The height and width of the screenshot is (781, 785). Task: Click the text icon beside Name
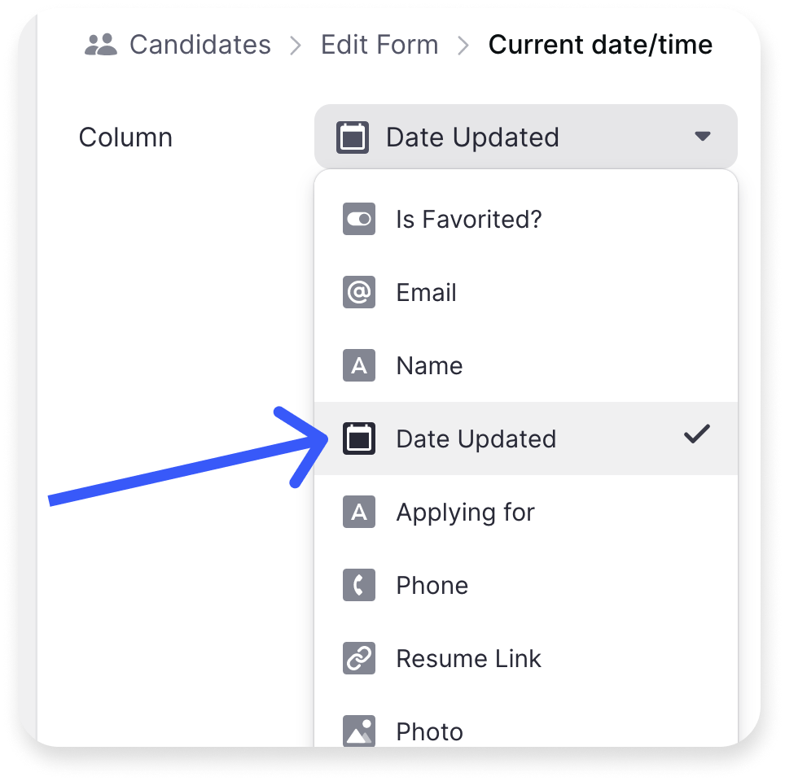coord(359,366)
